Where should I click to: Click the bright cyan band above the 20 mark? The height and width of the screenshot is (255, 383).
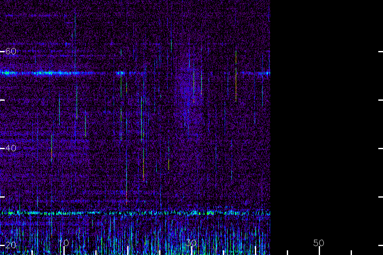pos(135,213)
